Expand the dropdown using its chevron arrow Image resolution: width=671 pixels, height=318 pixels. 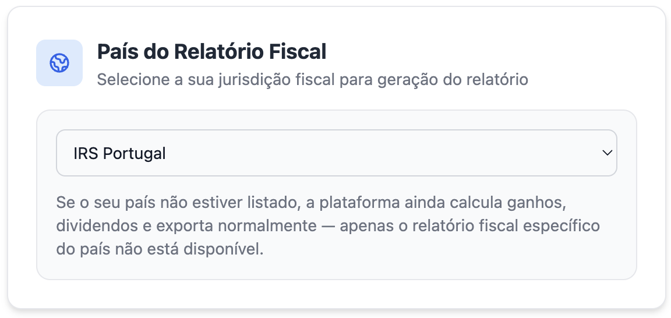tap(607, 153)
